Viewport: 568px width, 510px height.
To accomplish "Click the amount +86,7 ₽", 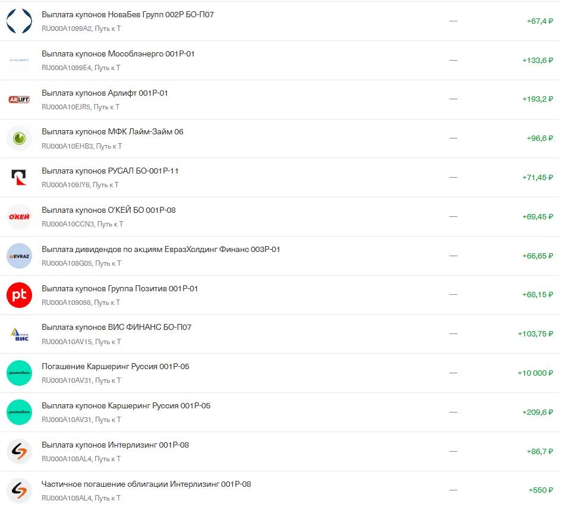I will tap(539, 452).
